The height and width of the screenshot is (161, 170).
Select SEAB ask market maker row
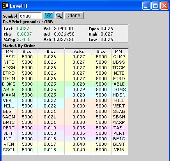(x=119, y=111)
